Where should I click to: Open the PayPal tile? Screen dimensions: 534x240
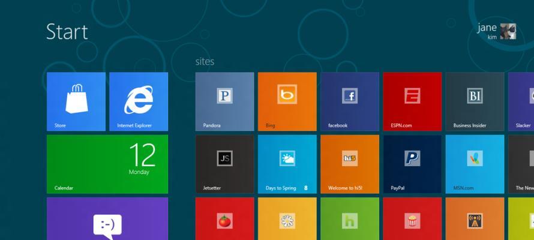(x=412, y=164)
